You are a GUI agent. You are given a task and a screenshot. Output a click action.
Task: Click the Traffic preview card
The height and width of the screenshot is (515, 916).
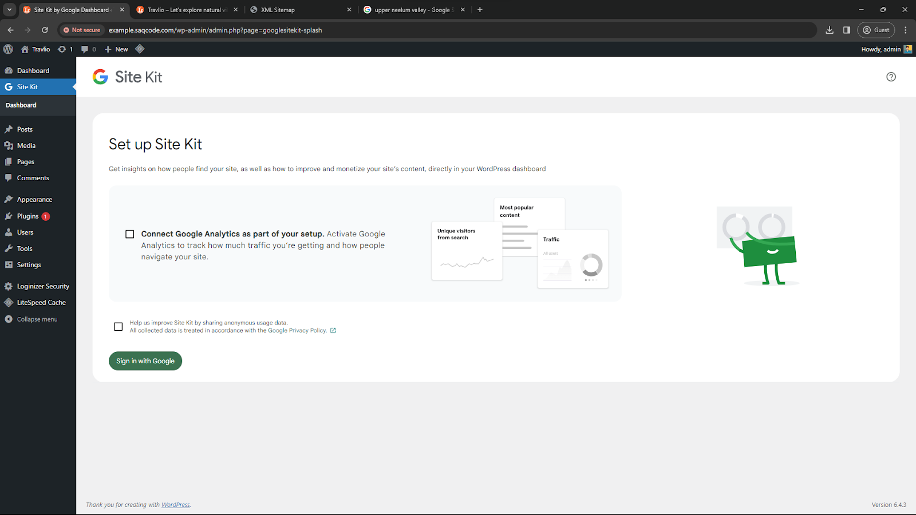573,259
